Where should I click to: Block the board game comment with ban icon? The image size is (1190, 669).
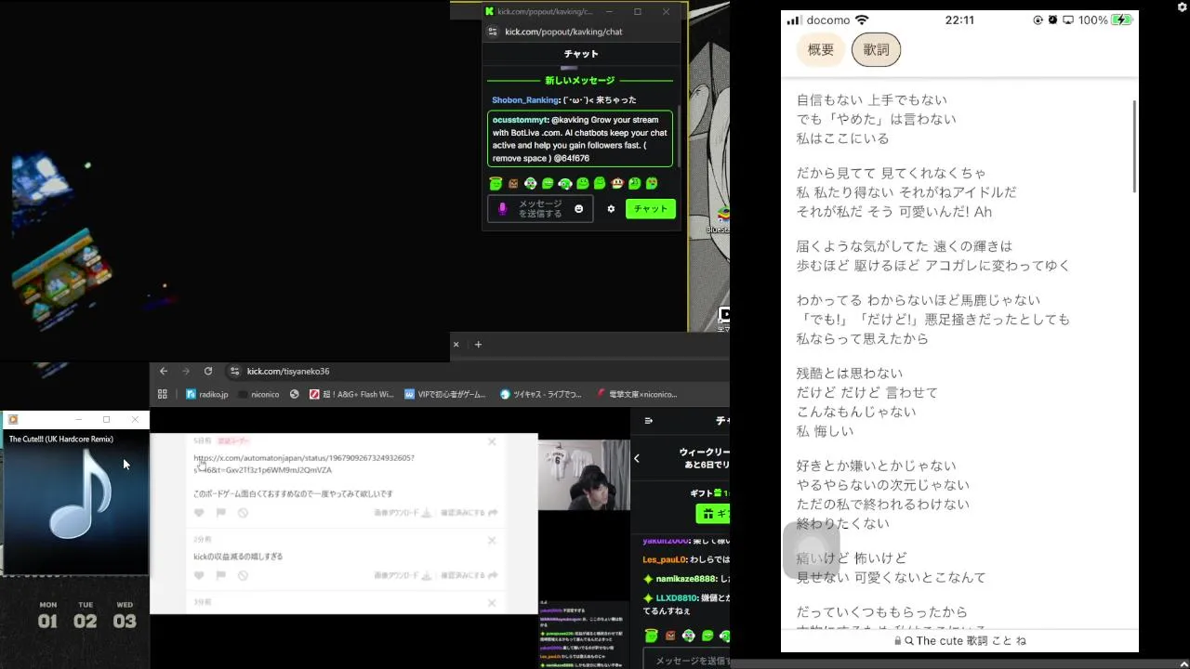click(x=244, y=513)
